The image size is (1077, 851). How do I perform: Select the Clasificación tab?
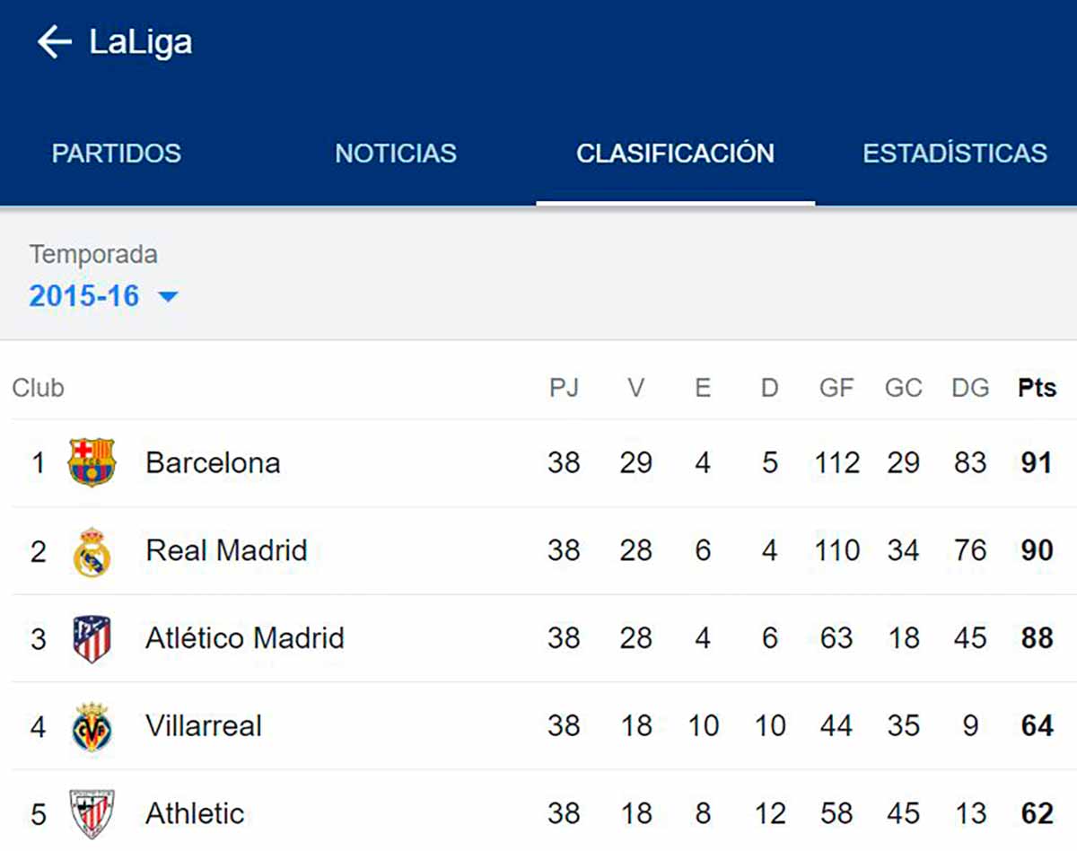(675, 154)
